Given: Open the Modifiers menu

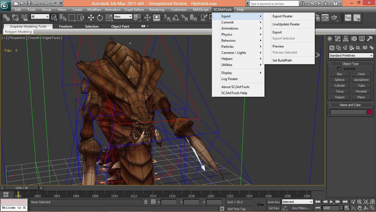Looking at the screenshot, I should [x=94, y=10].
